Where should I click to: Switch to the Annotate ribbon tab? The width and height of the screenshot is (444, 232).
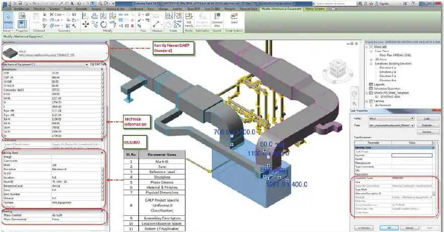81,9
